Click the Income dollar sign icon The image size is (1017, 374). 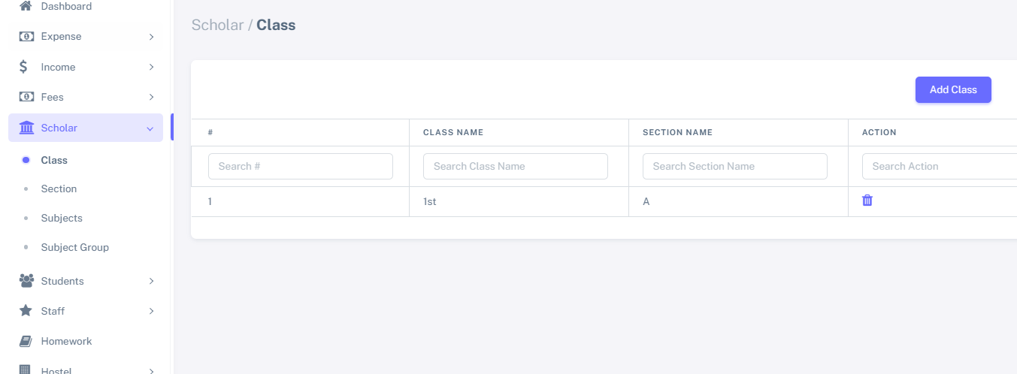[x=24, y=67]
